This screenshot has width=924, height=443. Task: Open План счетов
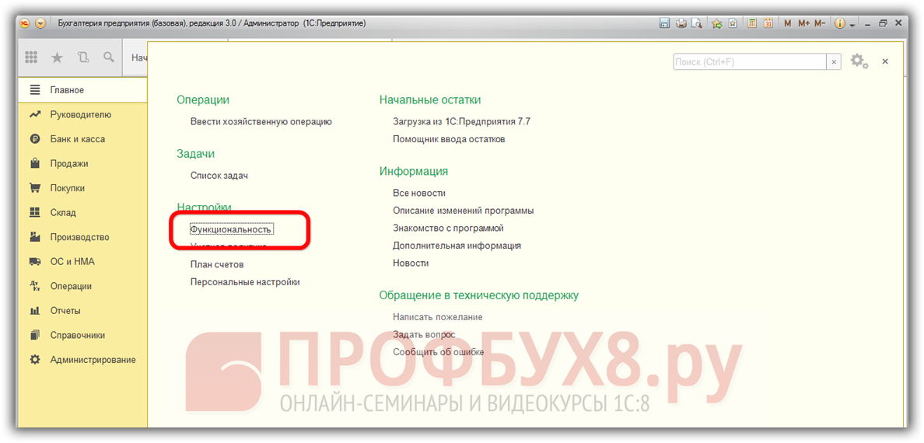(x=217, y=264)
